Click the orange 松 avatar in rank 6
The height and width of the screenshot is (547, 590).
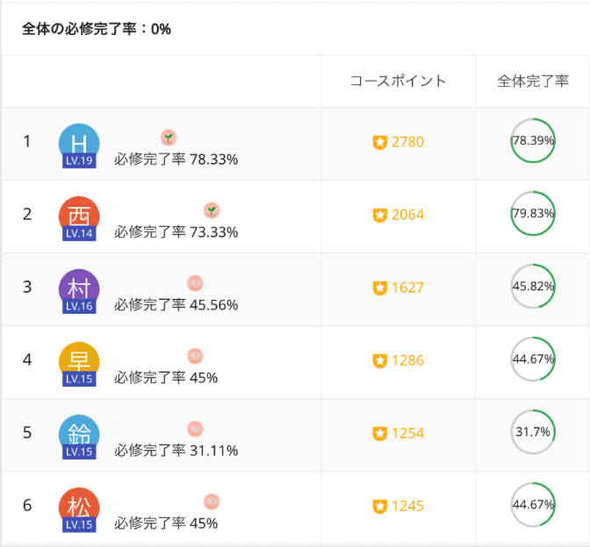click(79, 508)
